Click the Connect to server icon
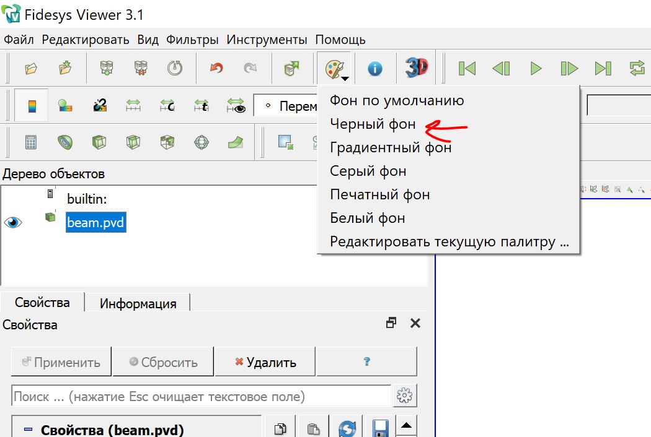Image resolution: width=651 pixels, height=437 pixels. click(107, 68)
